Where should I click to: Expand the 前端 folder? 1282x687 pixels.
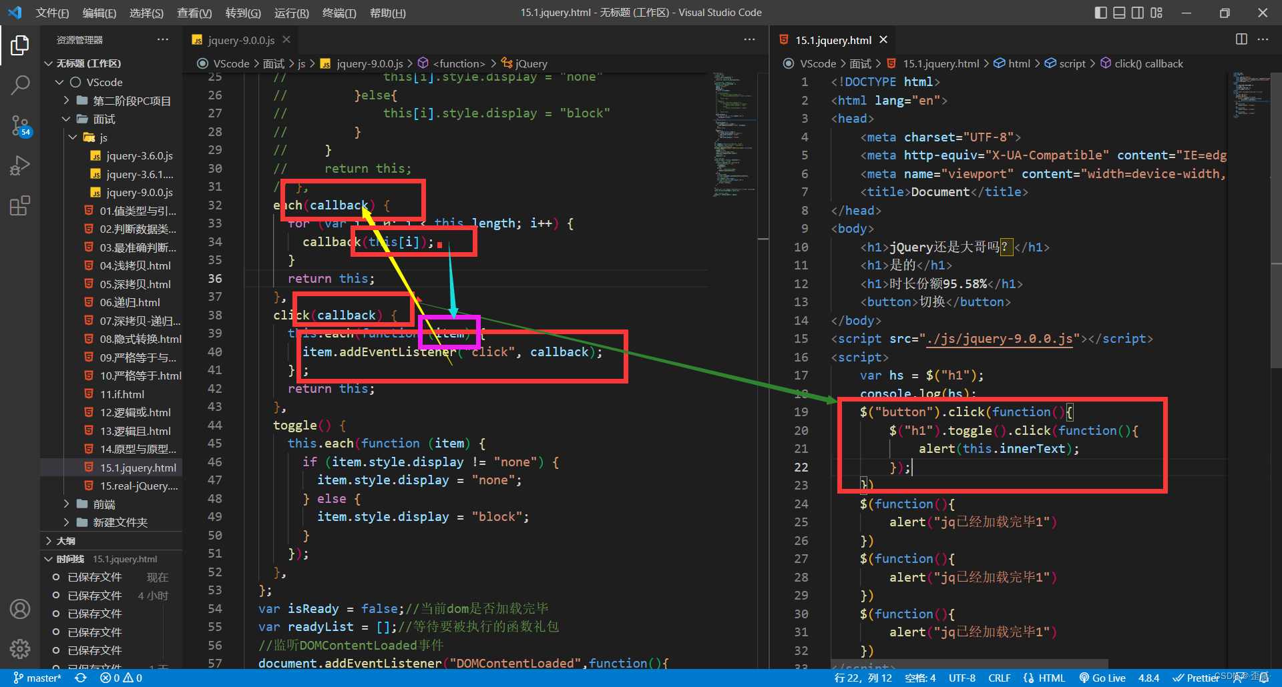(x=102, y=504)
